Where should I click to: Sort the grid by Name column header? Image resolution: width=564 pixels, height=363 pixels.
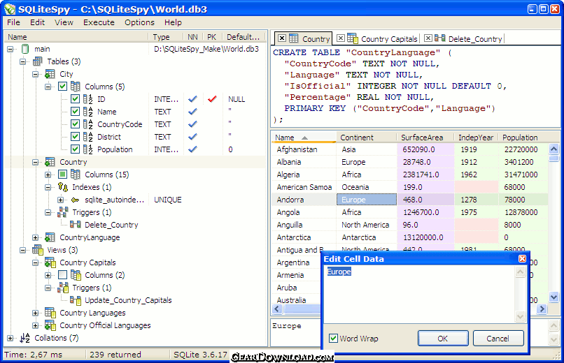[304, 138]
